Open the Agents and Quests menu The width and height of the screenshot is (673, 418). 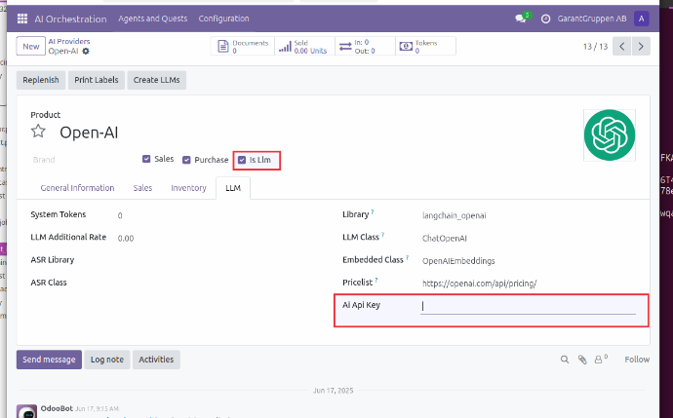point(153,19)
